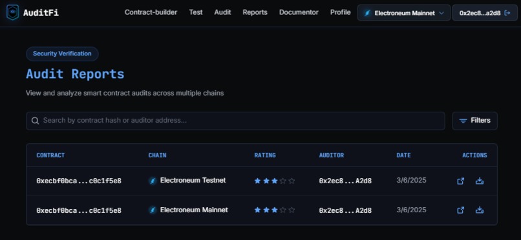Click the AuditFi brand name

click(x=41, y=13)
